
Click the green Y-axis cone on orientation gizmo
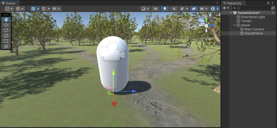tap(206, 20)
